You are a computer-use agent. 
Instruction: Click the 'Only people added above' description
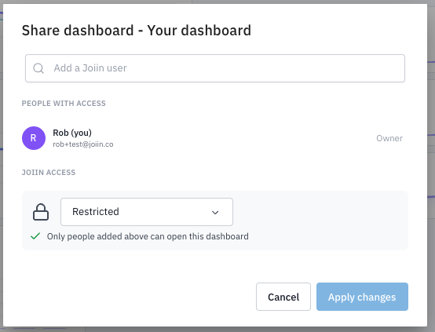[x=148, y=236]
